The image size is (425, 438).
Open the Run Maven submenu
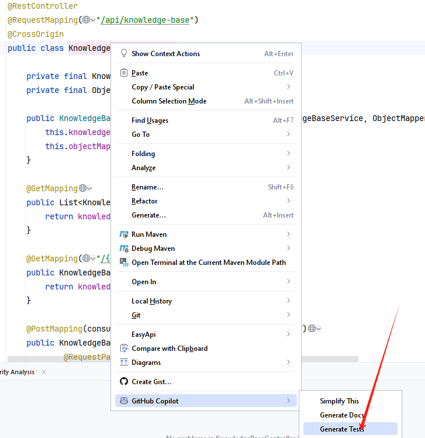[206, 234]
